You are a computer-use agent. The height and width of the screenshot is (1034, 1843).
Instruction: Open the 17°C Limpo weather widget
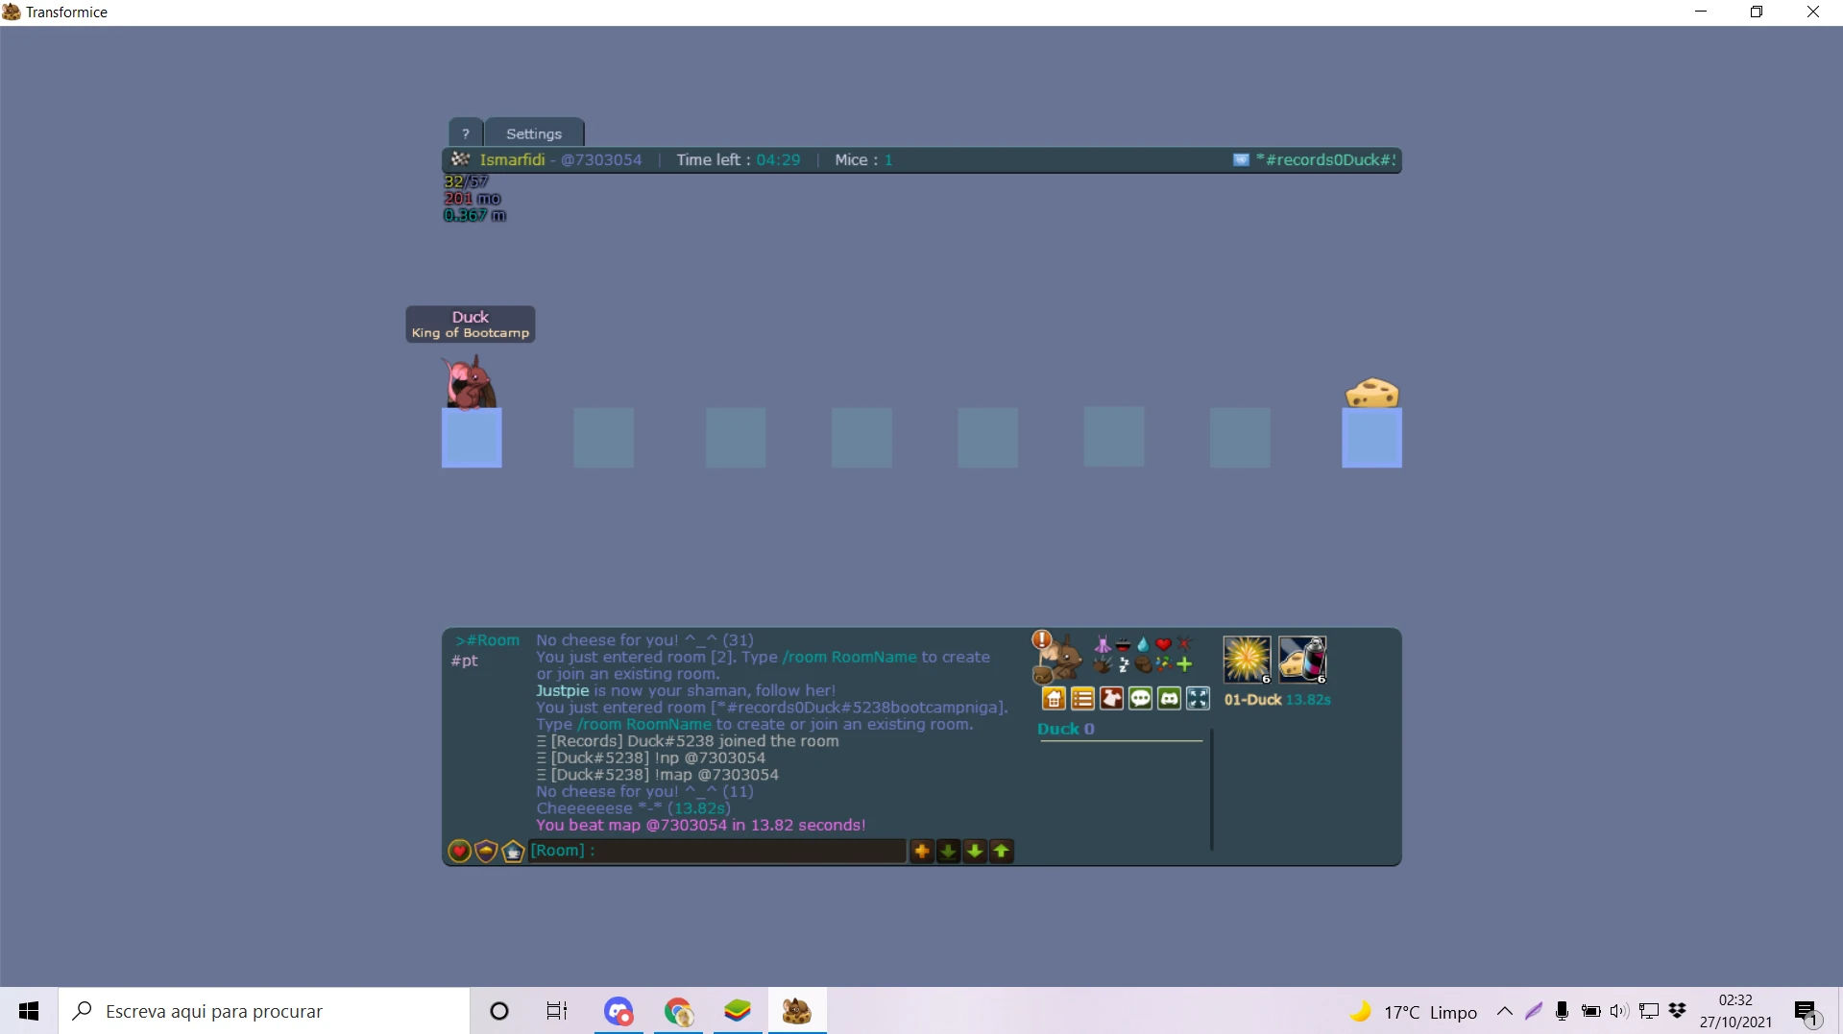(x=1414, y=1012)
